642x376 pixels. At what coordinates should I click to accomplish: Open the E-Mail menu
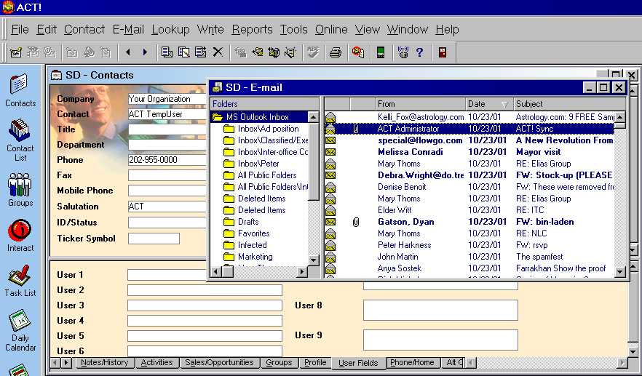(128, 30)
